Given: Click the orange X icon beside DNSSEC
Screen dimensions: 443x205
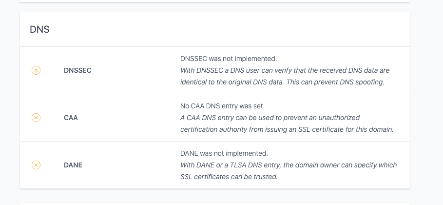Looking at the screenshot, I should click(x=36, y=70).
